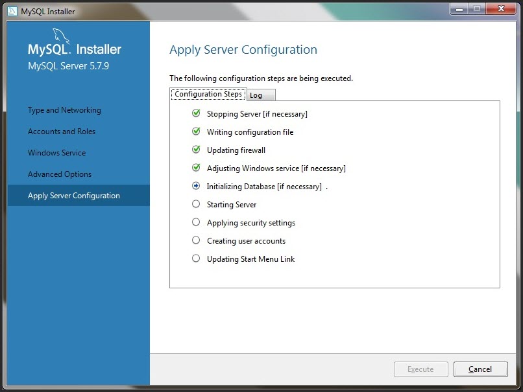Click the 'Stopping Server [if necessary]' text
Viewport: 523px width, 392px height.
[x=257, y=114]
